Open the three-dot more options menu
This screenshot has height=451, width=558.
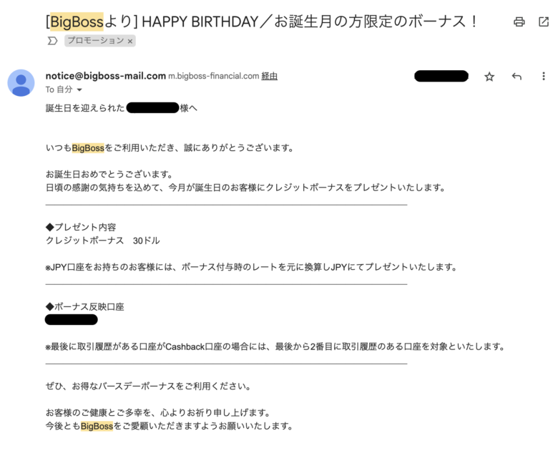[544, 76]
